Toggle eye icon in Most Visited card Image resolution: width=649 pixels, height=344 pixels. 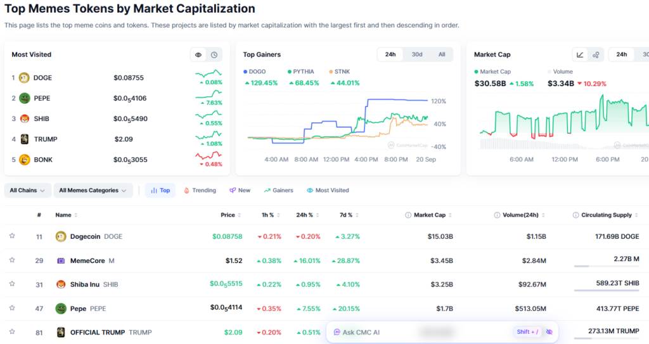coord(198,54)
